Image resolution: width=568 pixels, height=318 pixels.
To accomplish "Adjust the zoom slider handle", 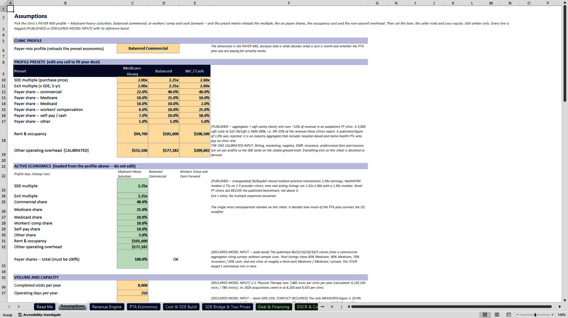I will [x=535, y=315].
